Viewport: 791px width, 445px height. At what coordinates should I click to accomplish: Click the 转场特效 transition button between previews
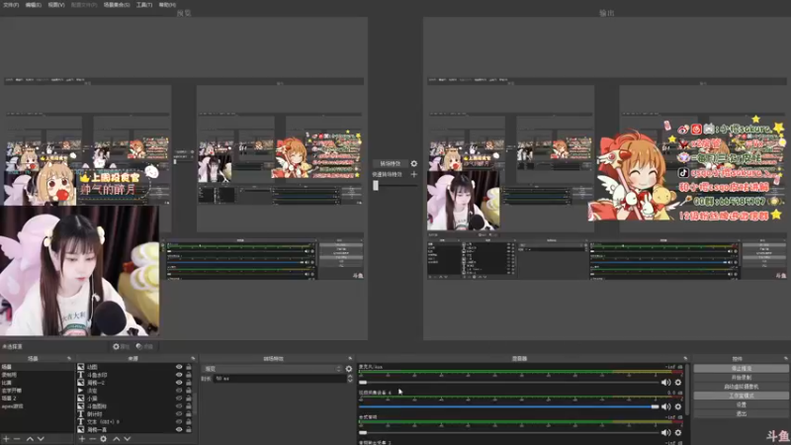click(390, 163)
